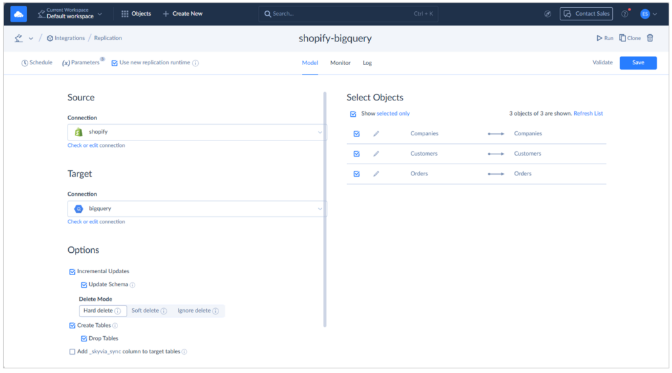Open the Skyvia cloud logo home
This screenshot has width=672, height=373.
click(x=18, y=14)
